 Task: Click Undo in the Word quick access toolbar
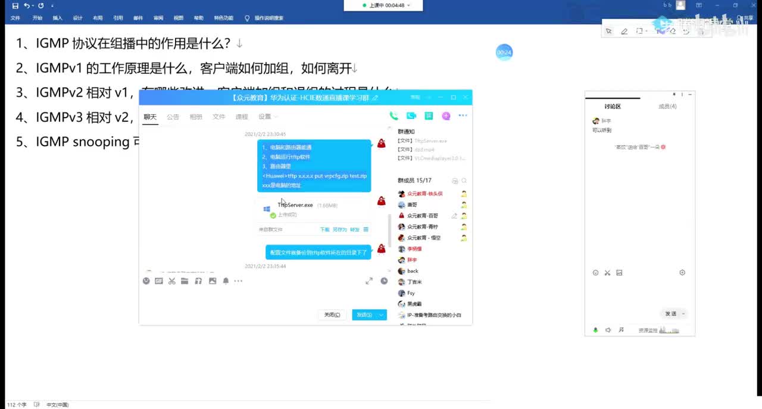tap(27, 5)
